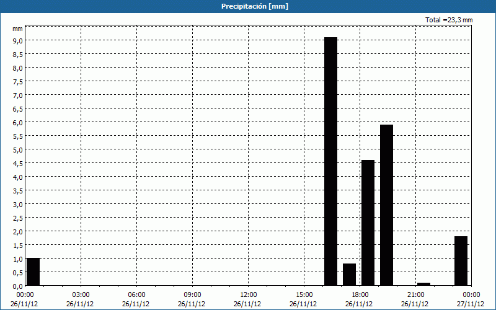Image resolution: width=496 pixels, height=310 pixels.
Task: Select the 15:00 time label
Action: [x=304, y=294]
